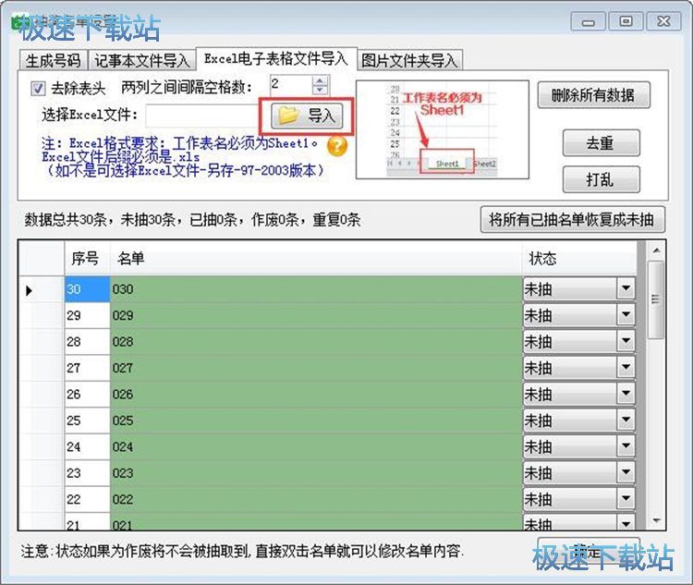Viewport: 693px width, 585px height.
Task: Click the 名单 column header
Action: click(x=316, y=258)
